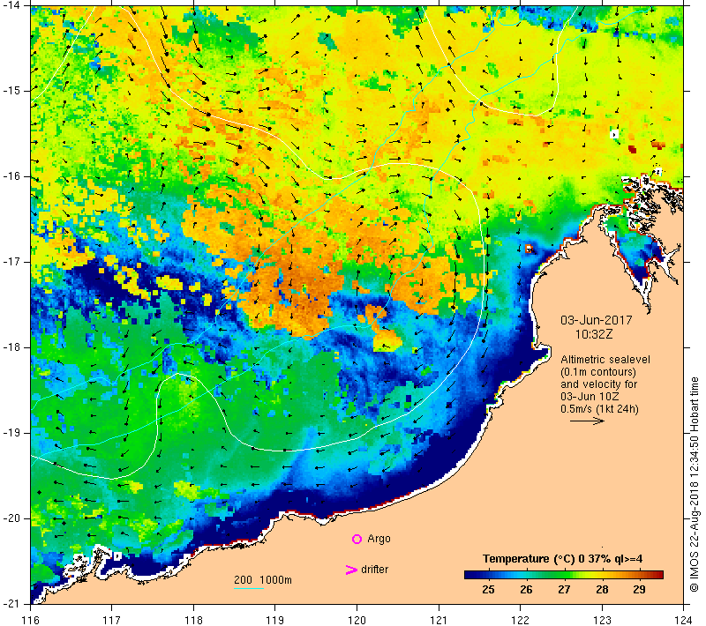Image resolution: width=706 pixels, height=626 pixels.
Task: Click the latitude axis label -14
Action: pos(11,5)
